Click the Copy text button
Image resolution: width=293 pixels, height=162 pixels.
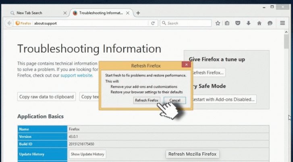pos(89,97)
